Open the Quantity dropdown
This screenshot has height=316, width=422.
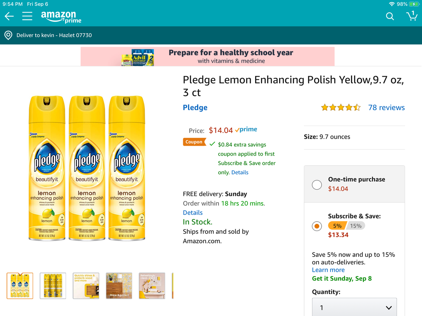point(354,307)
